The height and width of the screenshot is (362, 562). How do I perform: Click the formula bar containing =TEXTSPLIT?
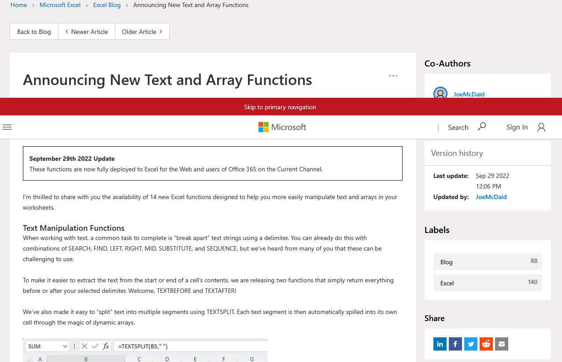[x=190, y=346]
